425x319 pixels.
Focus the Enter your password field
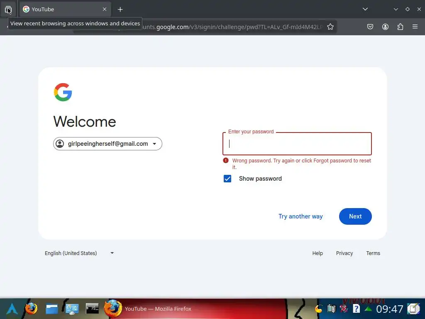(x=297, y=144)
